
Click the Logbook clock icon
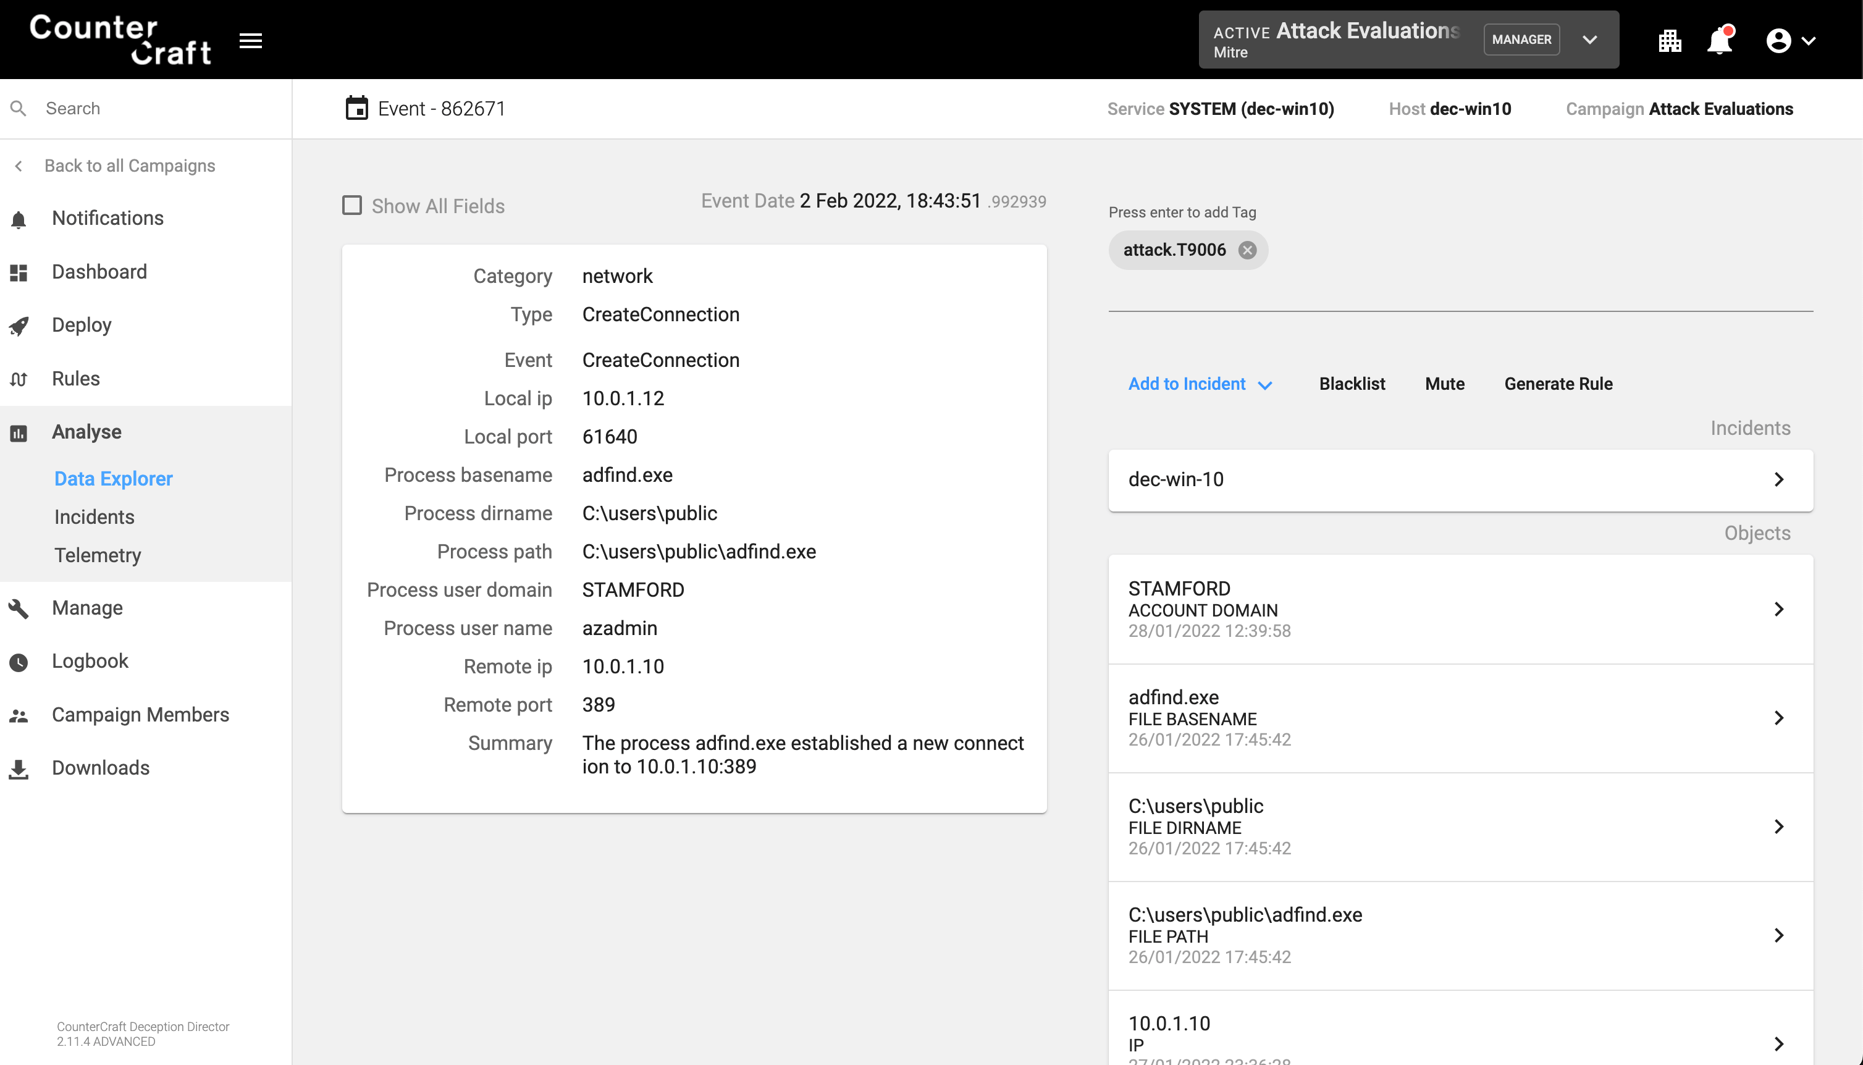pyautogui.click(x=19, y=663)
